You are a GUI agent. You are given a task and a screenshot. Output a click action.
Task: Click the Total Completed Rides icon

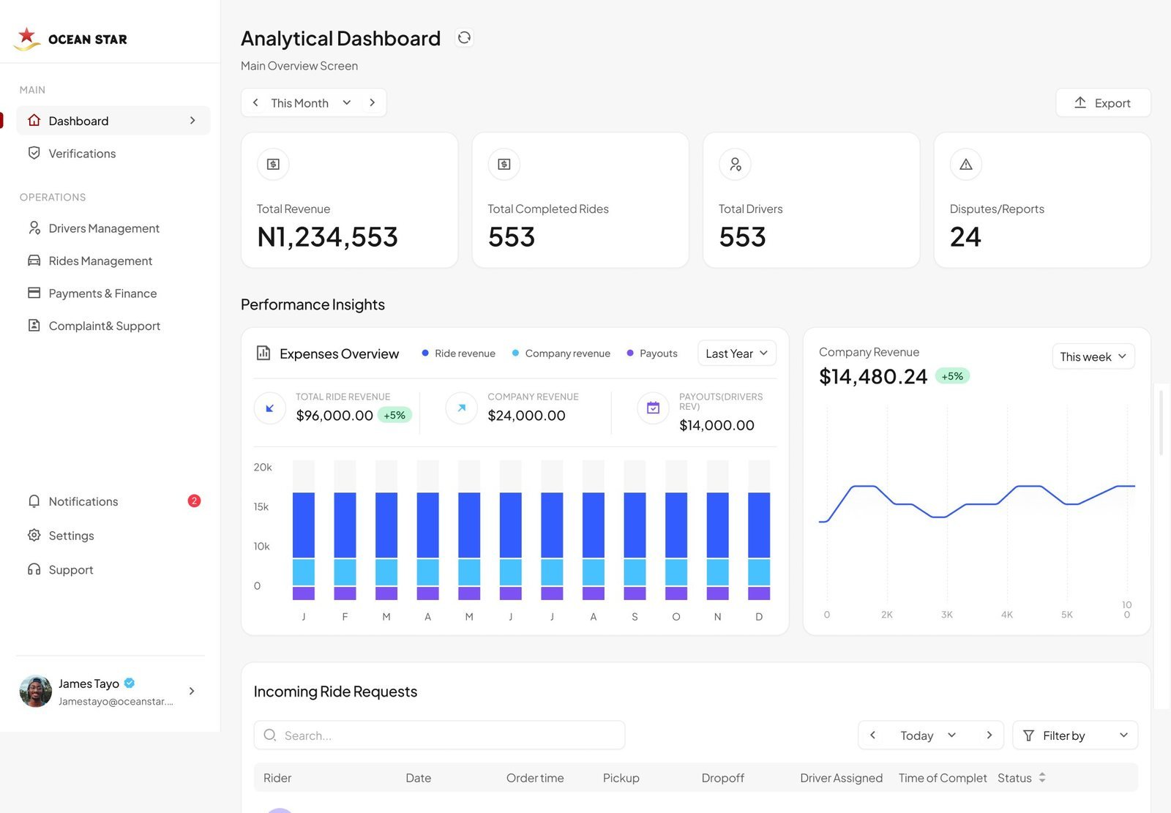(504, 164)
